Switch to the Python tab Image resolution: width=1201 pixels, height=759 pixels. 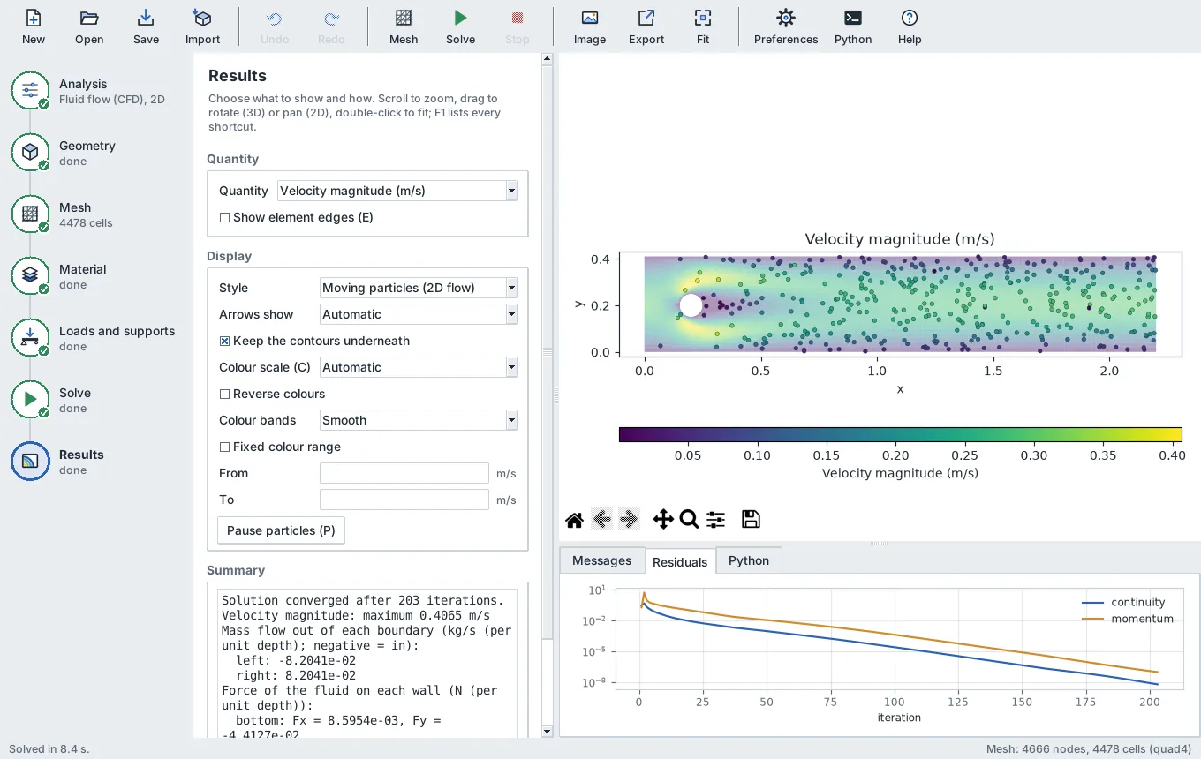click(749, 560)
